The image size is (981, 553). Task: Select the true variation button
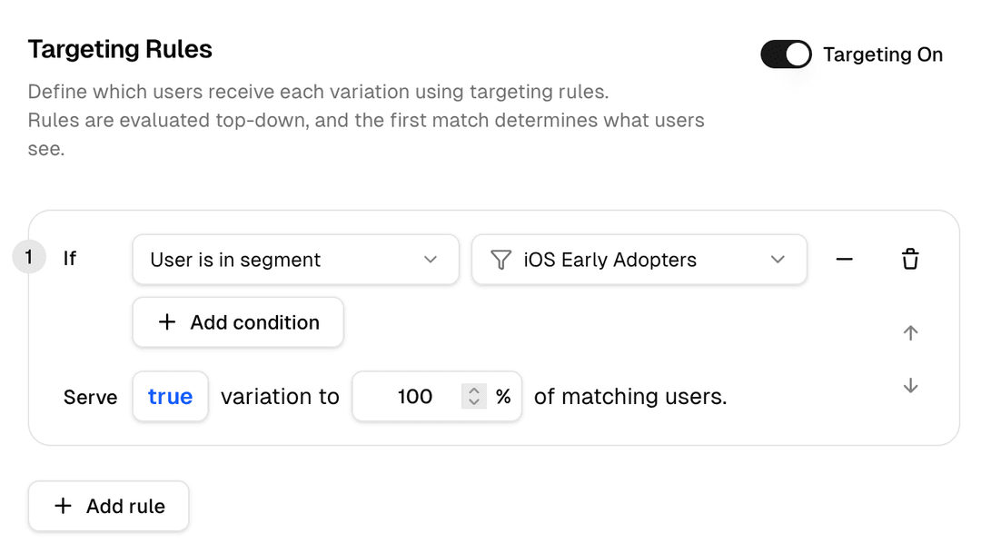point(170,396)
